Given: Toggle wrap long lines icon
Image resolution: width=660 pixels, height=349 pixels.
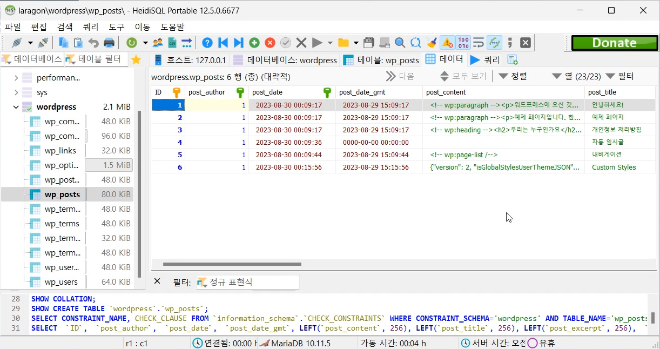Looking at the screenshot, I should (479, 43).
